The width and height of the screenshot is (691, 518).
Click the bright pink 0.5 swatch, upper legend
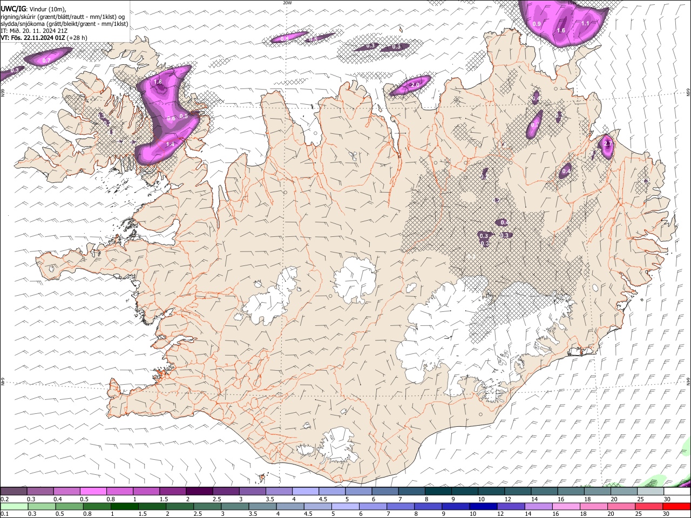pyautogui.click(x=93, y=491)
